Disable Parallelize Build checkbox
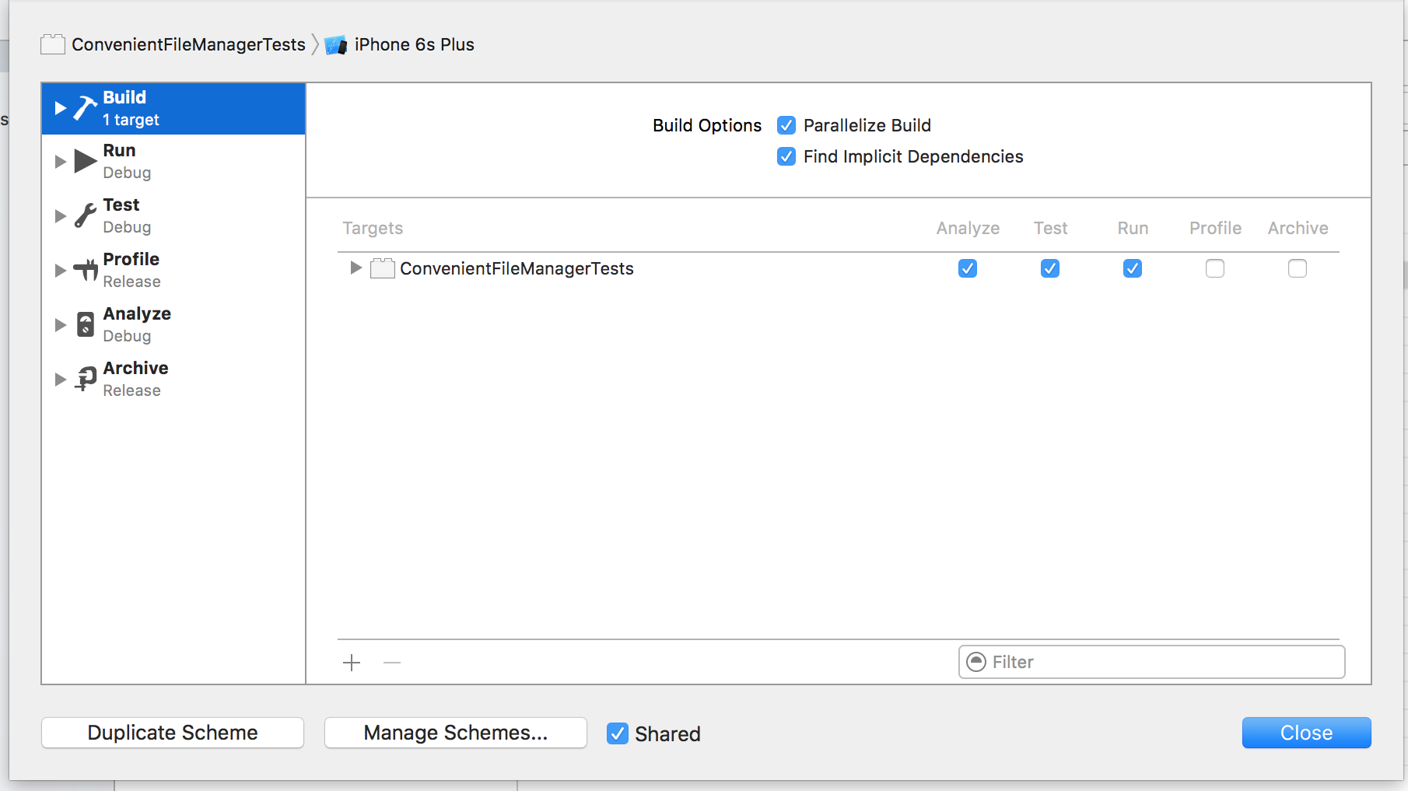Image resolution: width=1408 pixels, height=791 pixels. pos(786,125)
